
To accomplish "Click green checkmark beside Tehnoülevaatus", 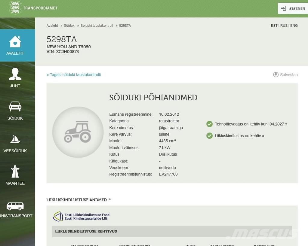I will pyautogui.click(x=209, y=124).
